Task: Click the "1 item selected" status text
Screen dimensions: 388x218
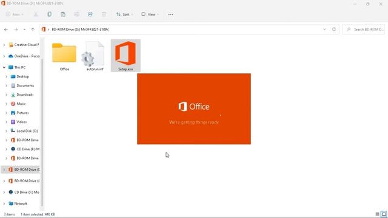Action: point(32,214)
